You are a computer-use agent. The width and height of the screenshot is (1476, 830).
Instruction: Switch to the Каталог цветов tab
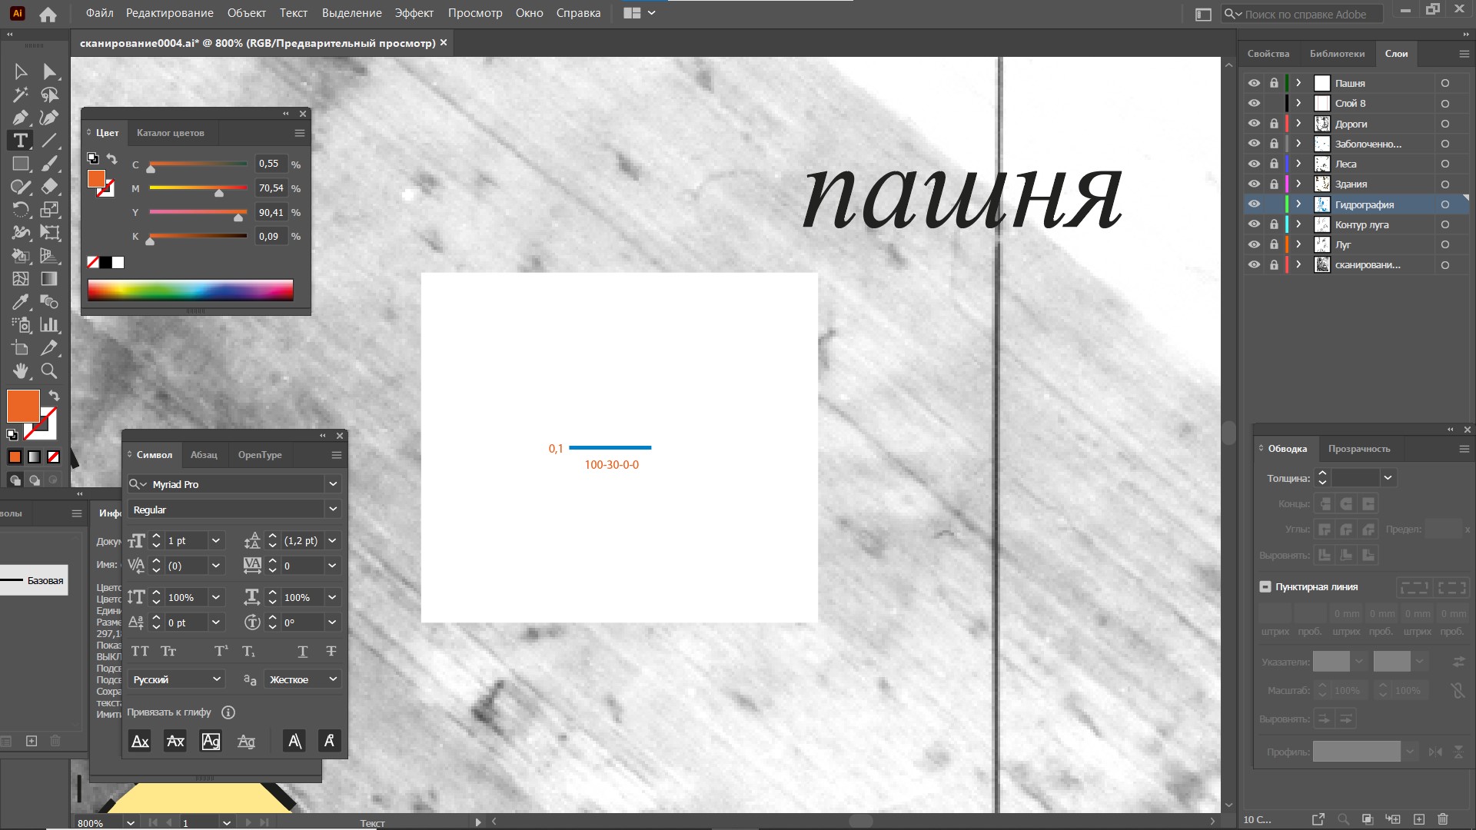coord(171,133)
